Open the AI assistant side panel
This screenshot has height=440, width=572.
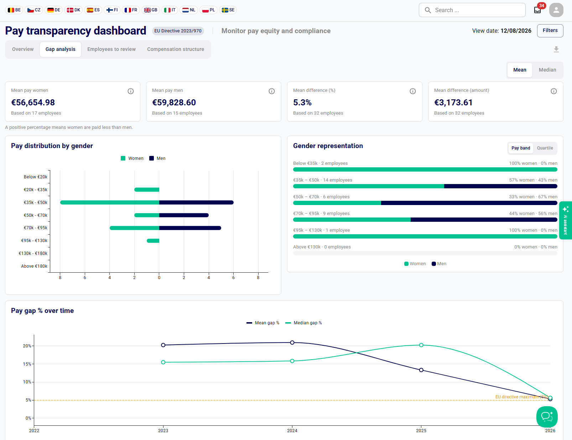coord(566,220)
